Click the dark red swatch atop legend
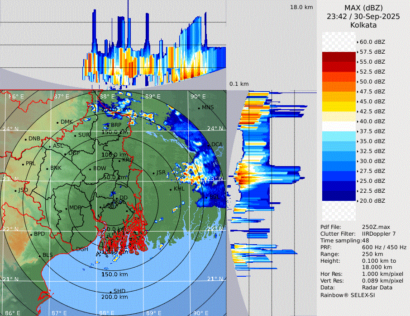The width and height of the screenshot is (410, 316). [339, 57]
